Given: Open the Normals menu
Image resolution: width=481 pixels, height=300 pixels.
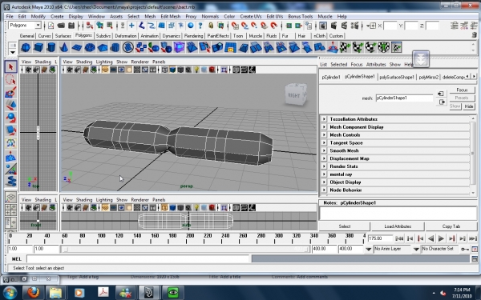Looking at the screenshot, I should coord(210,17).
